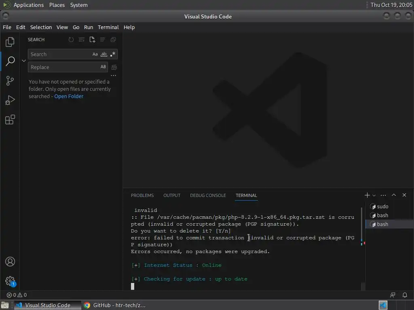Open the Terminal menu
Image resolution: width=414 pixels, height=310 pixels.
click(108, 27)
